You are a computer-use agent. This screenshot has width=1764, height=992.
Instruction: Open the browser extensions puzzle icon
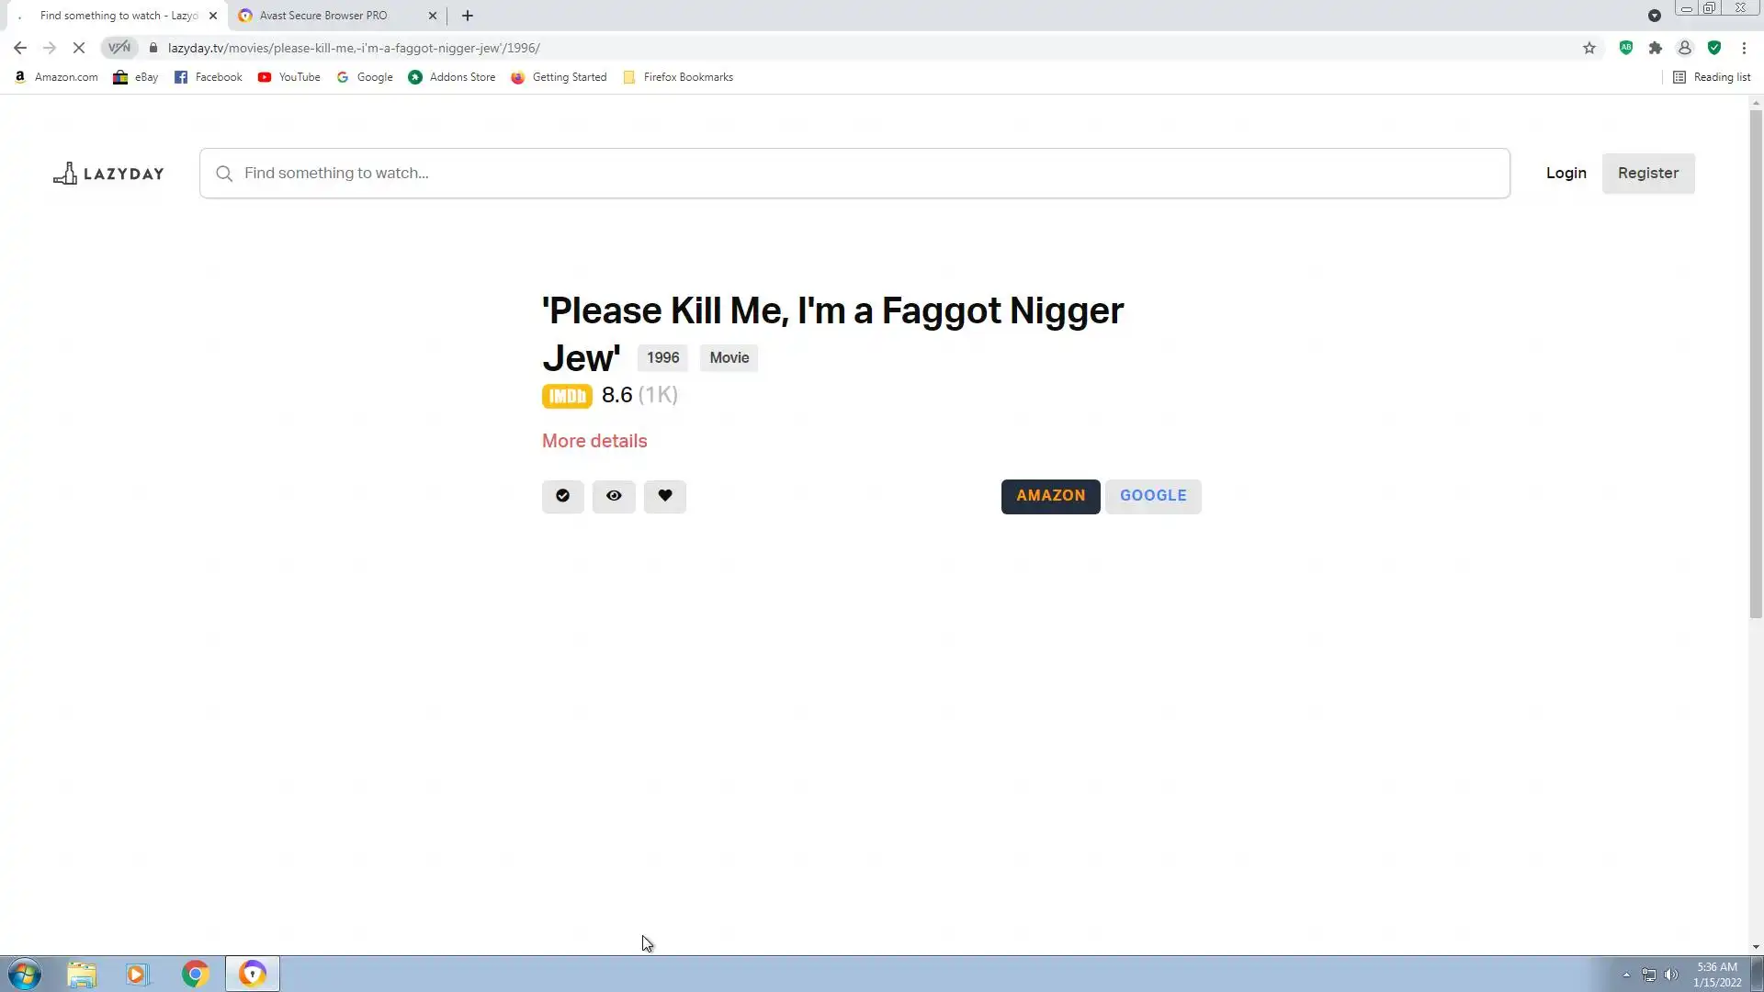pos(1656,48)
